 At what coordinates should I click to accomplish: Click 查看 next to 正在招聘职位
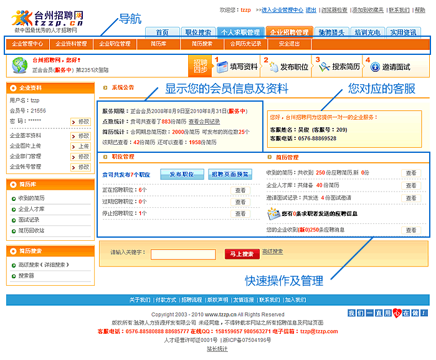click(x=240, y=190)
